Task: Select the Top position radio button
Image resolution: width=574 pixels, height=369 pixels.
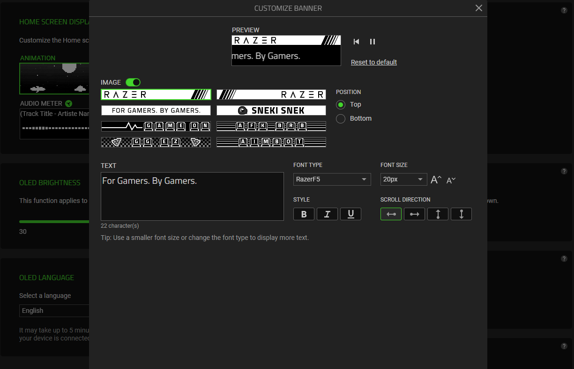Action: point(341,105)
